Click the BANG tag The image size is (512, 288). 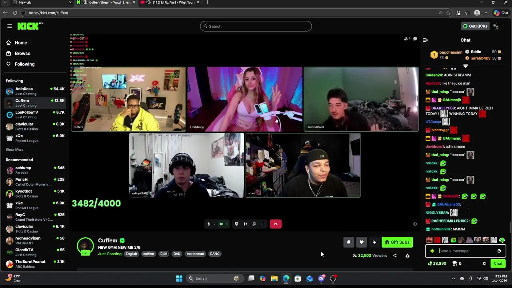[x=215, y=254]
